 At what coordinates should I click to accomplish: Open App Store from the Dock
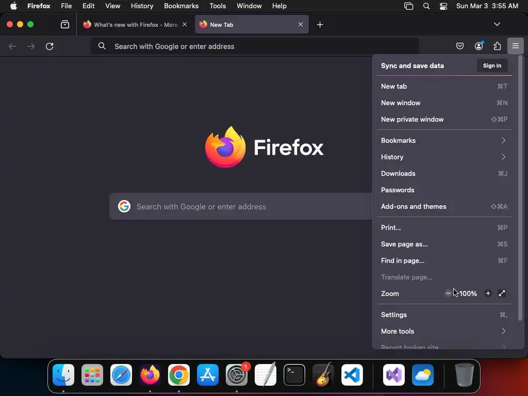(x=208, y=375)
